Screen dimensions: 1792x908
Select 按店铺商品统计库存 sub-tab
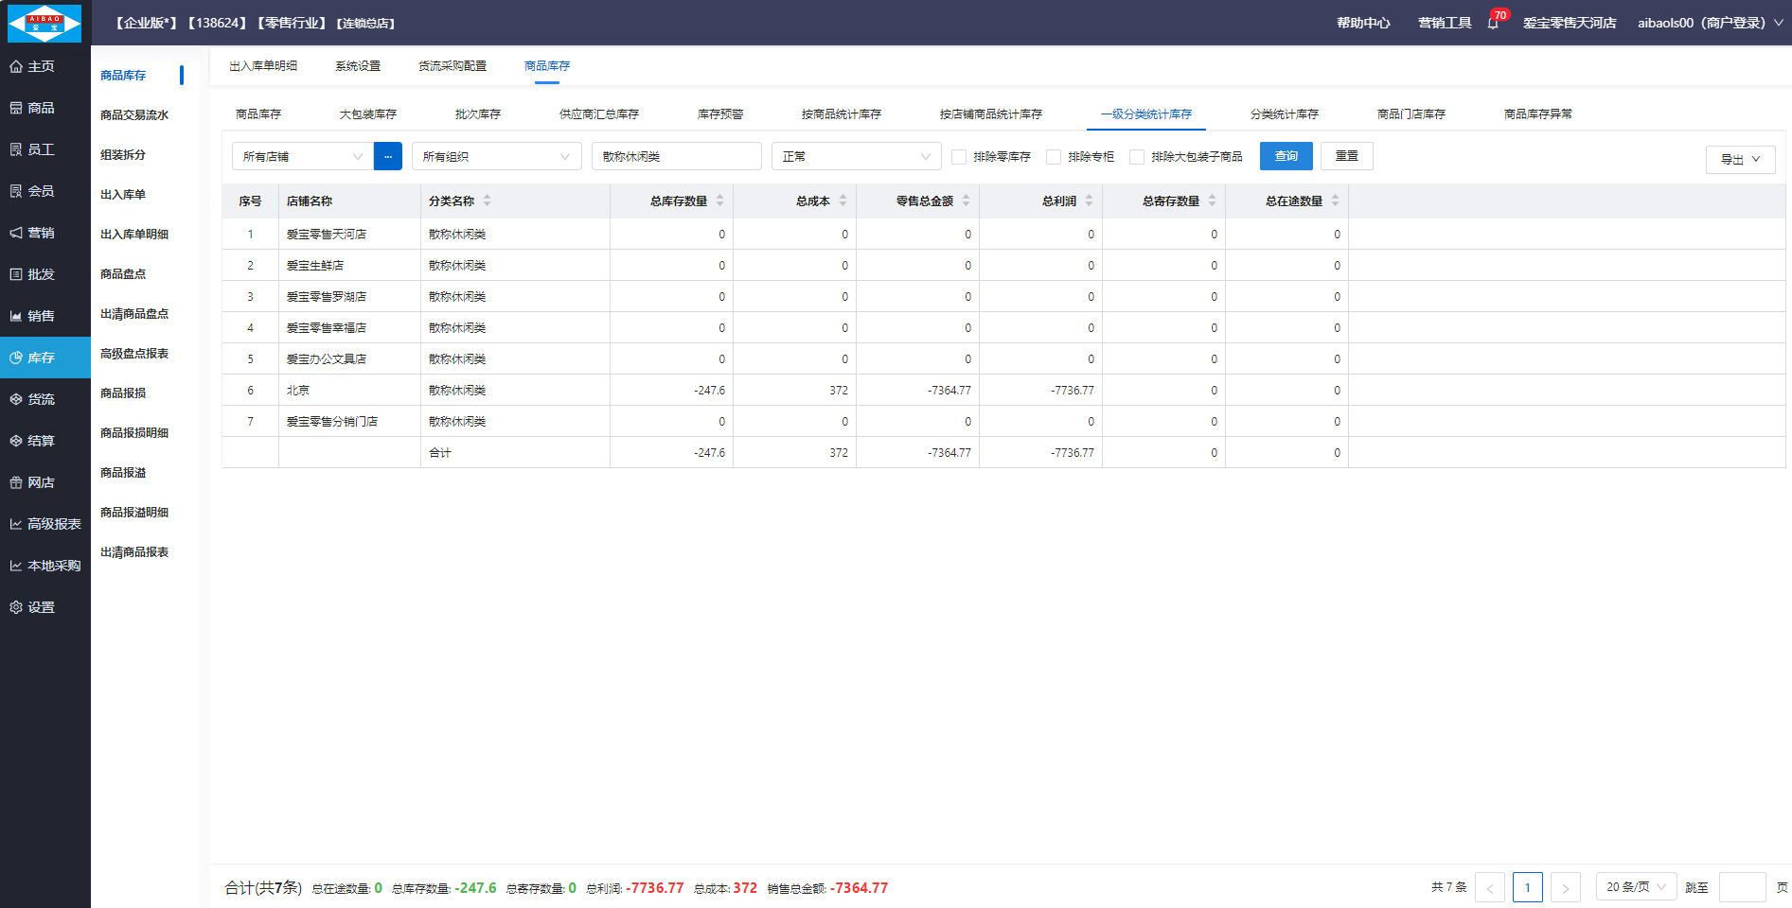(991, 114)
